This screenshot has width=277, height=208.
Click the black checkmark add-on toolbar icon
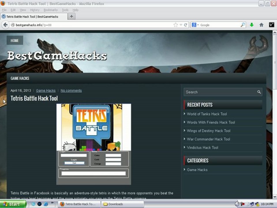tap(272, 25)
